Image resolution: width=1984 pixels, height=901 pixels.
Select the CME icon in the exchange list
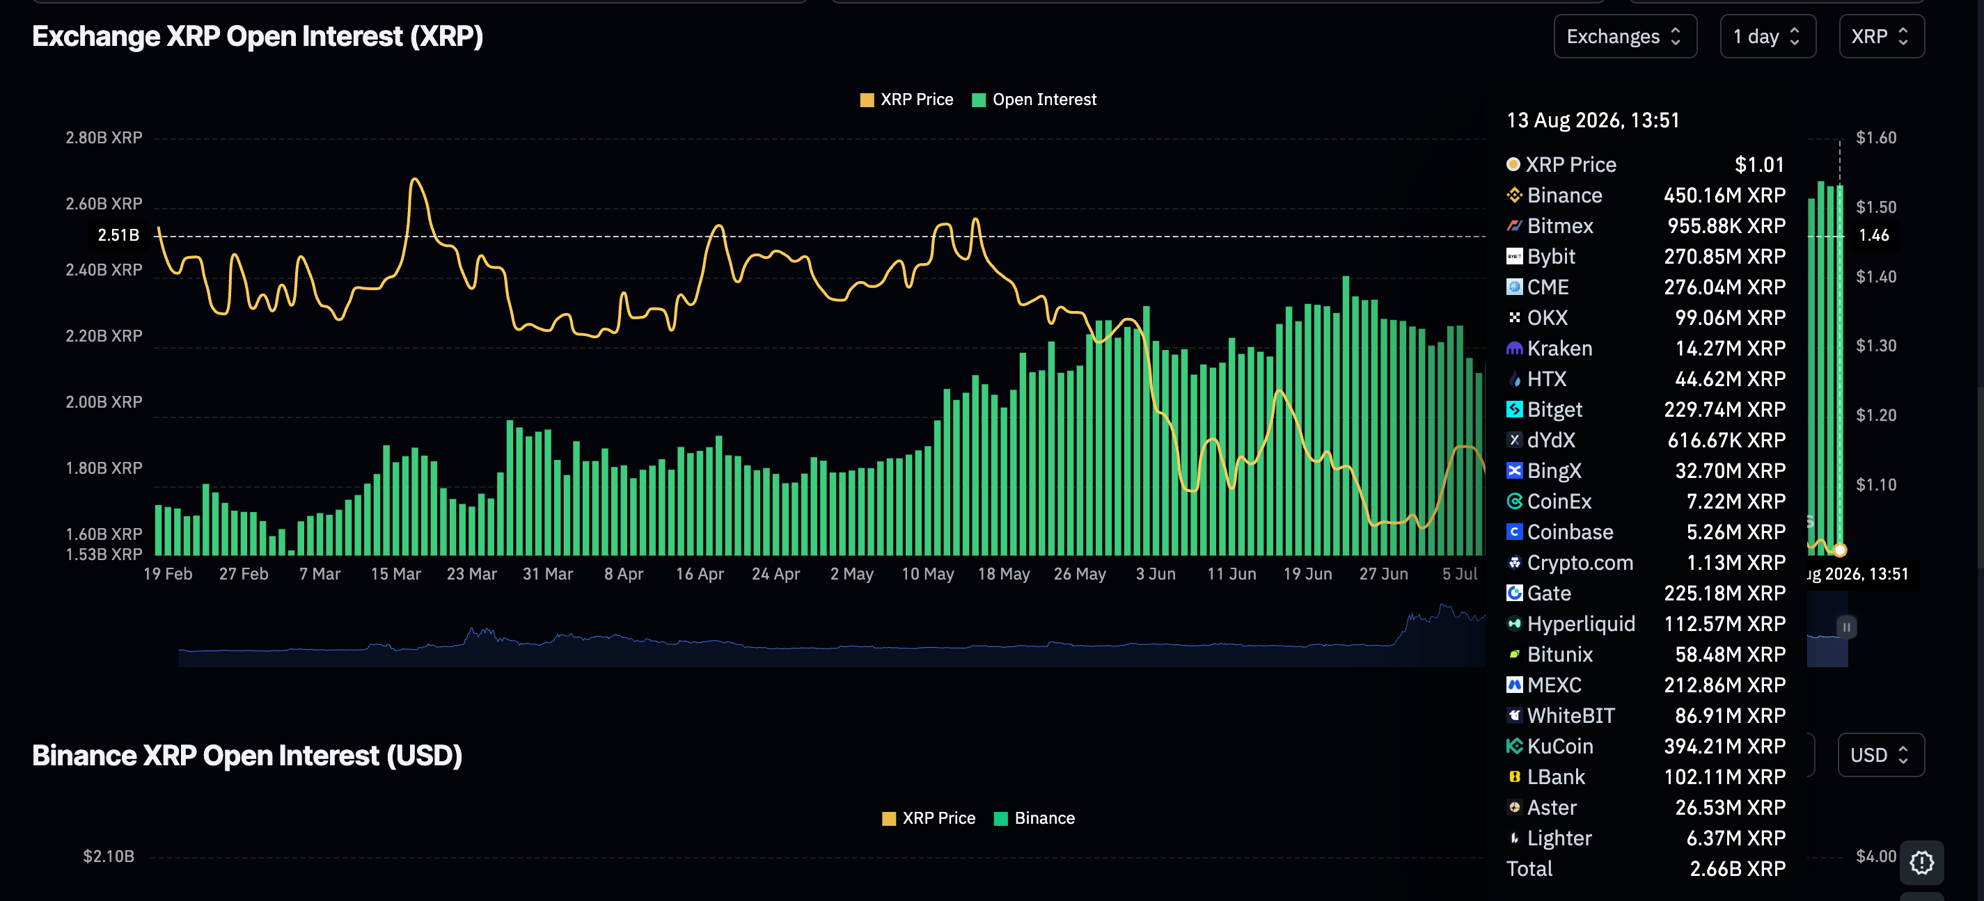coord(1514,287)
